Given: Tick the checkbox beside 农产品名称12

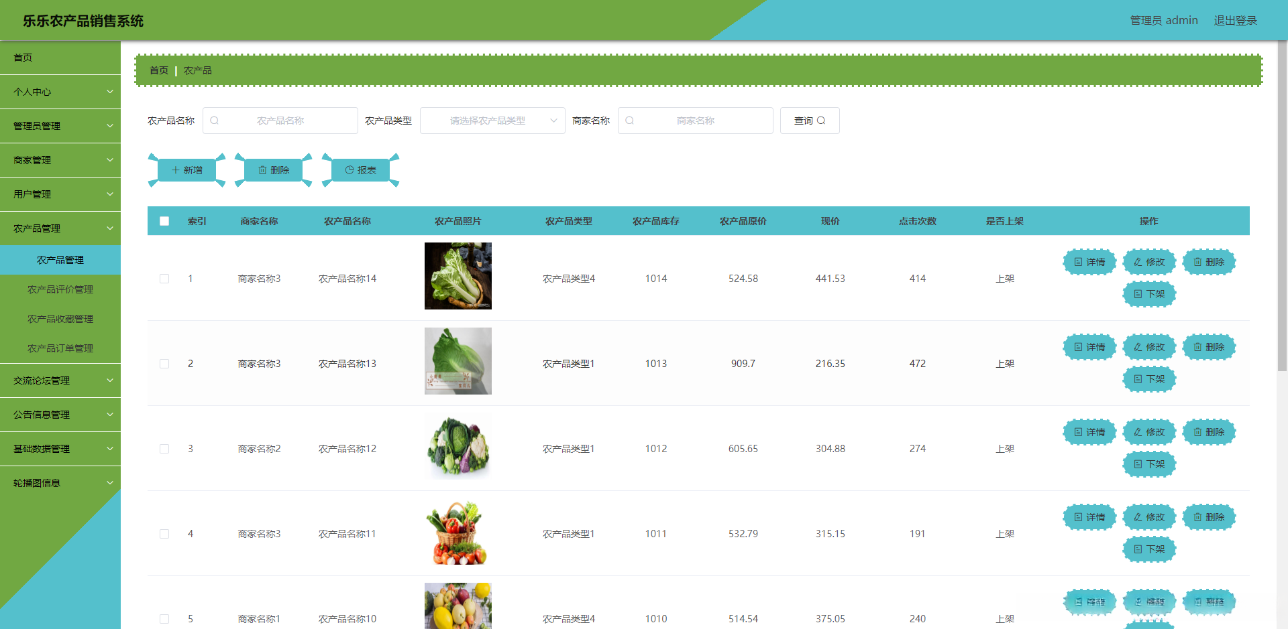Looking at the screenshot, I should pos(164,449).
